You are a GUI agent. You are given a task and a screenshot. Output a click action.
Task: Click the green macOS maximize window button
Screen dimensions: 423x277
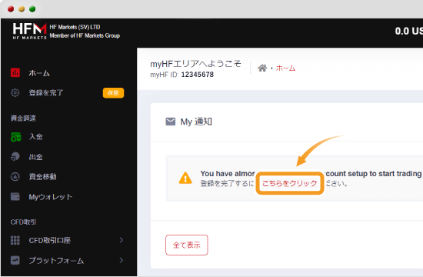point(32,9)
